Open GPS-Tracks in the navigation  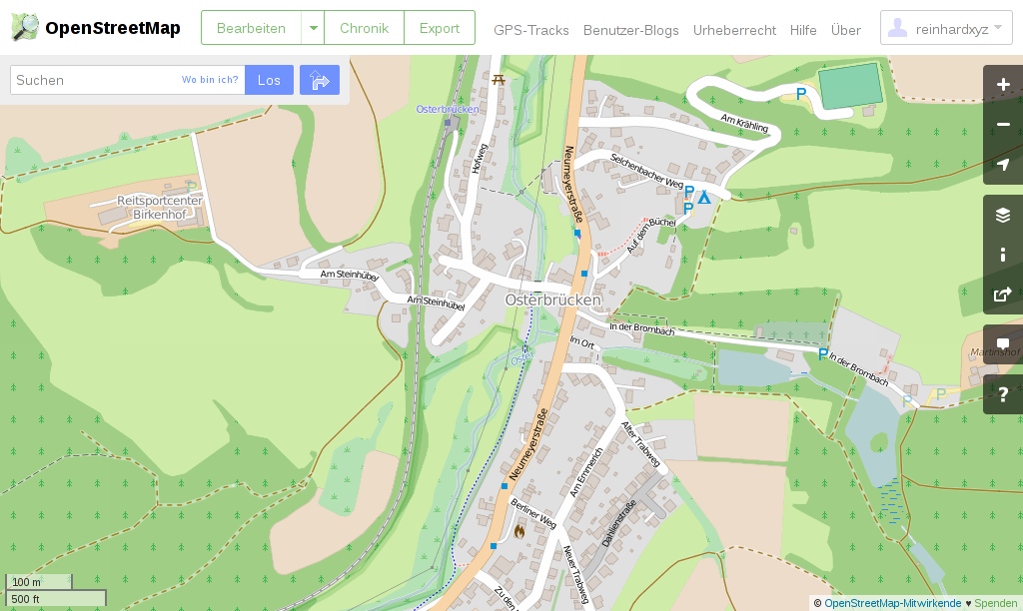pyautogui.click(x=531, y=30)
